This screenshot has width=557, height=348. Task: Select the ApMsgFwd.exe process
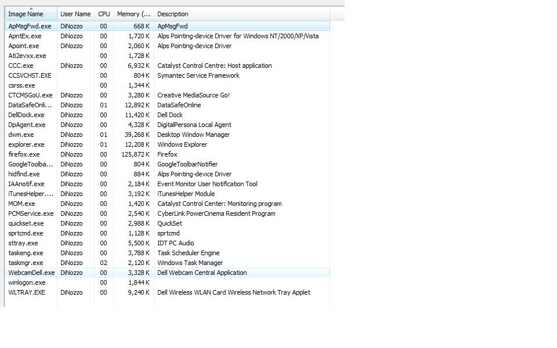(30, 26)
